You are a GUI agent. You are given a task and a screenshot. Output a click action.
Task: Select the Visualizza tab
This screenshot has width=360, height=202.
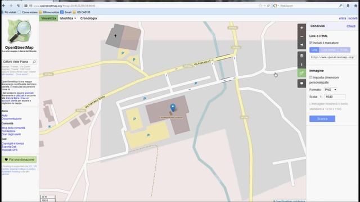[48, 18]
